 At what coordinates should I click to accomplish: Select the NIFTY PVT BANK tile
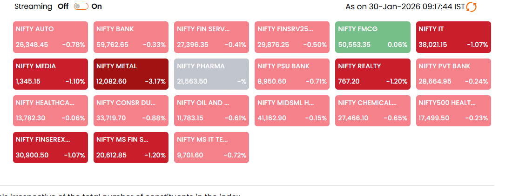(x=453, y=74)
